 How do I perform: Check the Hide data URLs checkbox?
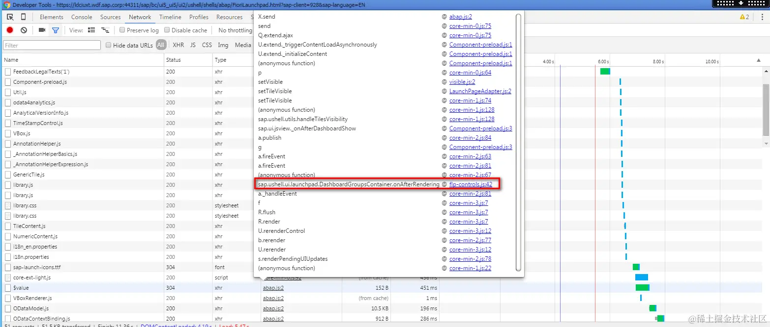pos(109,45)
